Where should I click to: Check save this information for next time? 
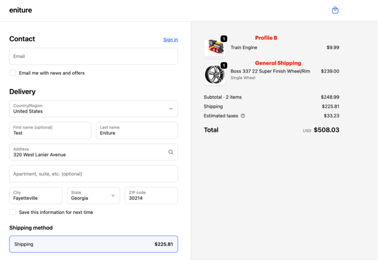click(12, 212)
